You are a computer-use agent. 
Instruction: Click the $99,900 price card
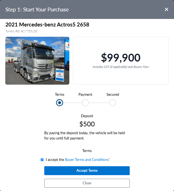pyautogui.click(x=121, y=61)
